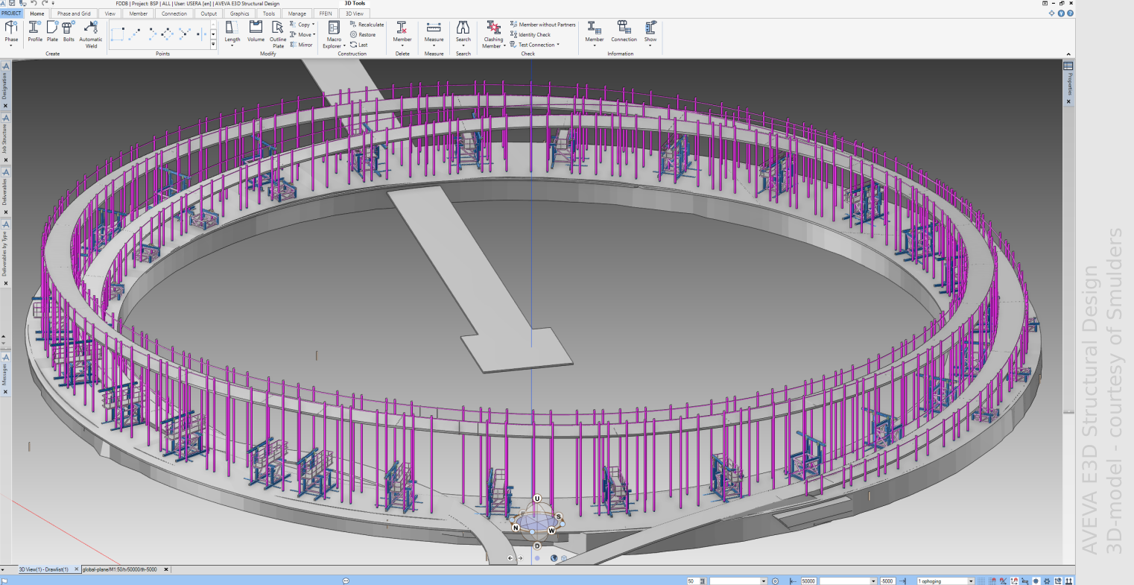
Task: Click the Recalculate construction command
Action: (367, 25)
